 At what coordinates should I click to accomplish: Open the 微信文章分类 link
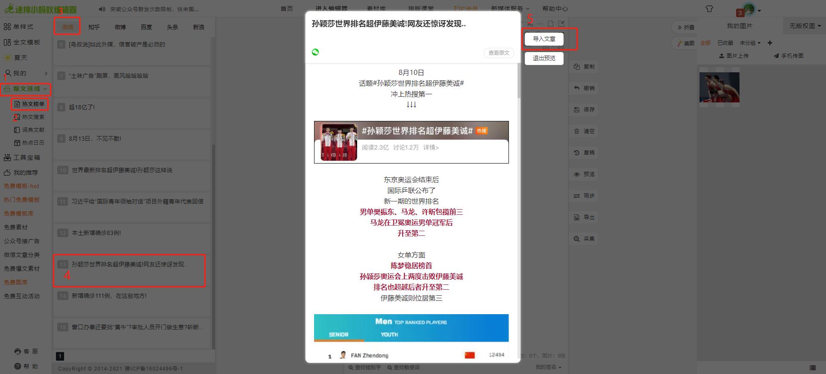point(22,255)
